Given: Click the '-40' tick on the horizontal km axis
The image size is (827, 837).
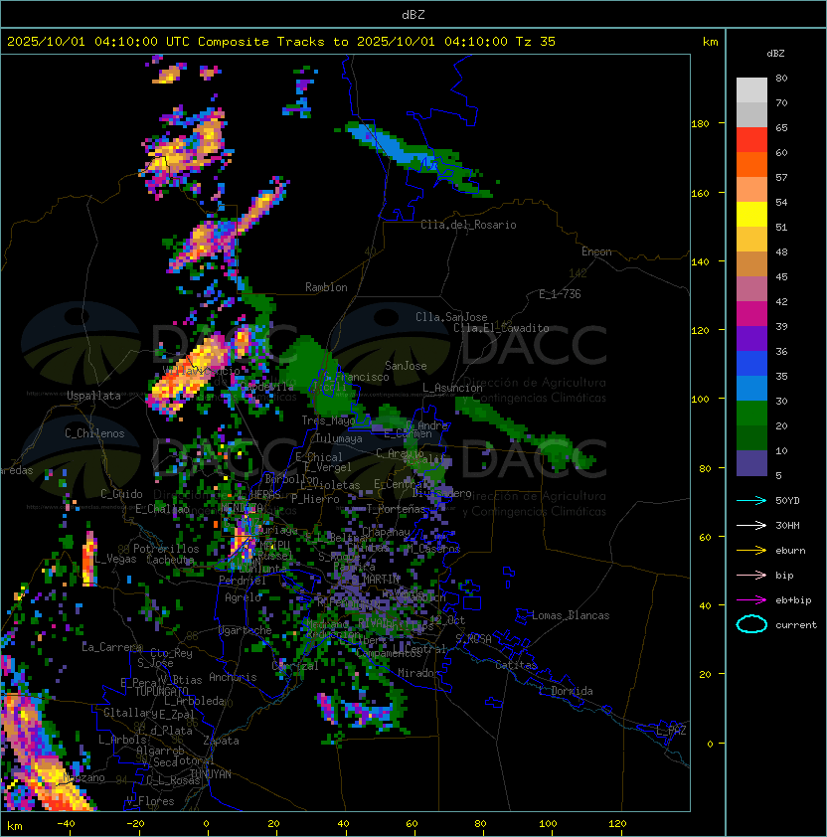Looking at the screenshot, I should click(66, 824).
